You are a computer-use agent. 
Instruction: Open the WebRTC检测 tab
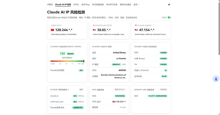[112, 5]
